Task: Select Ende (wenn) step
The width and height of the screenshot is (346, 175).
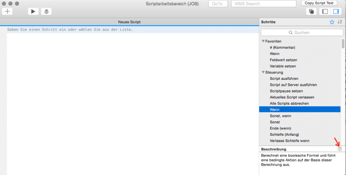Action: pos(280,128)
